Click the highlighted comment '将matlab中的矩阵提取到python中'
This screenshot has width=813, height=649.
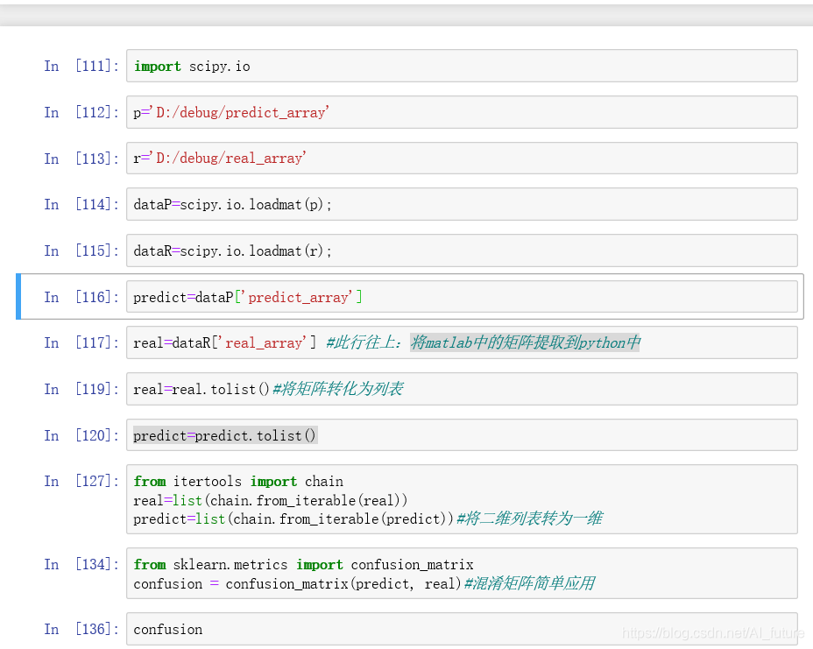coord(525,342)
